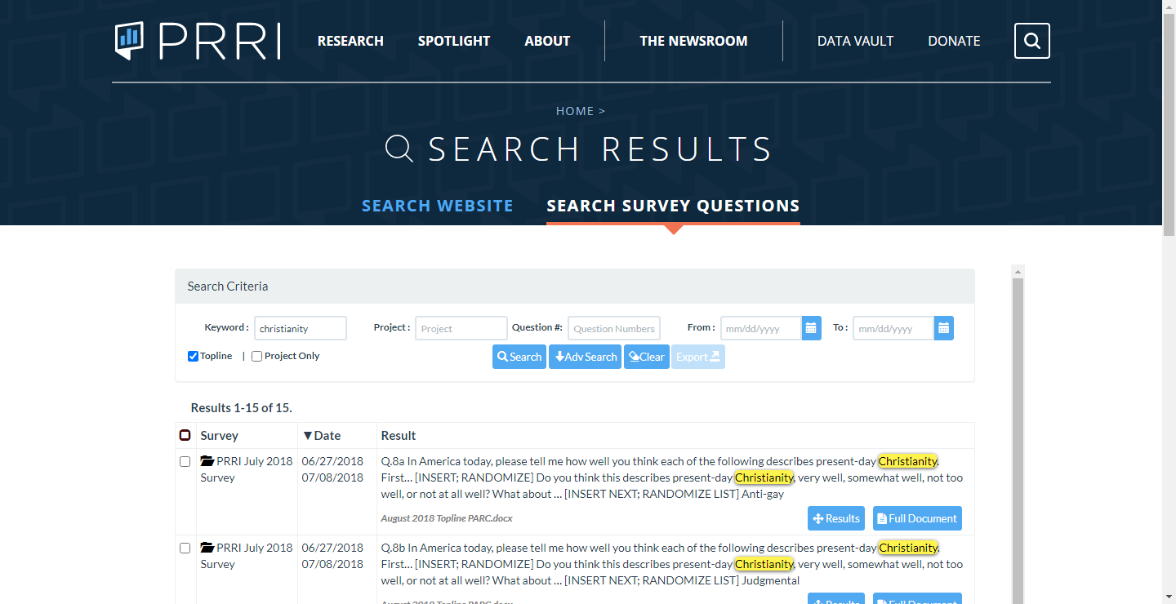Open the About menu
This screenshot has height=604, width=1176.
point(547,41)
